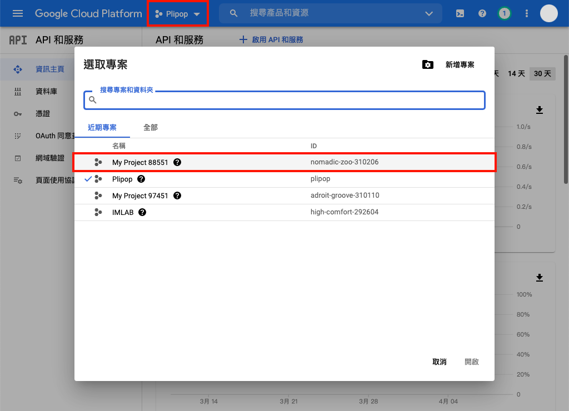Screen dimensions: 569x411
Task: Click the Google Cloud Platform logo text
Action: click(x=88, y=13)
